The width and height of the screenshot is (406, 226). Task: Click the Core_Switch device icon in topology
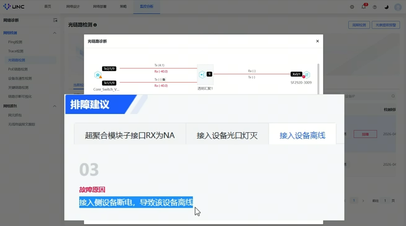click(98, 75)
